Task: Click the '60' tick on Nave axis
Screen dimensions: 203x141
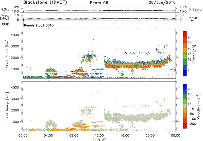Action: tap(181, 15)
